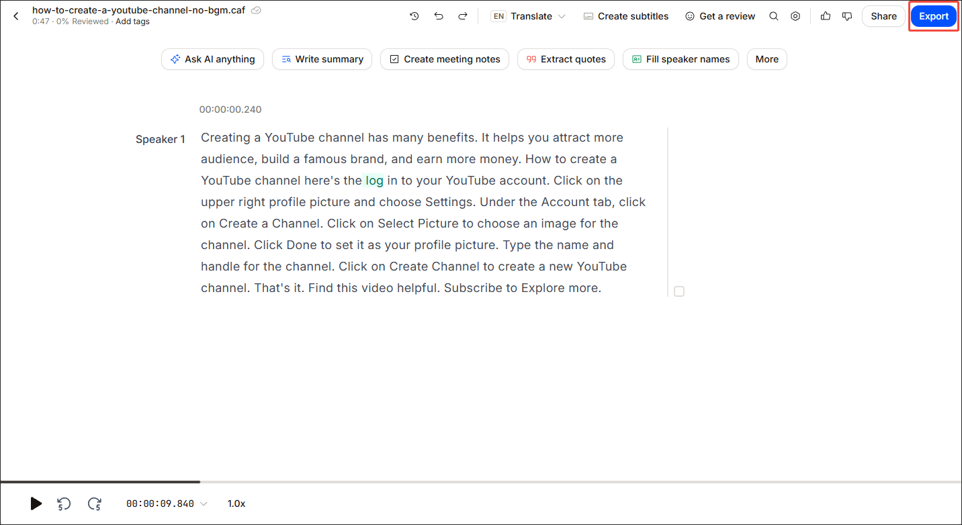Image resolution: width=962 pixels, height=525 pixels.
Task: Click the Ask AI anything button
Action: pos(212,59)
